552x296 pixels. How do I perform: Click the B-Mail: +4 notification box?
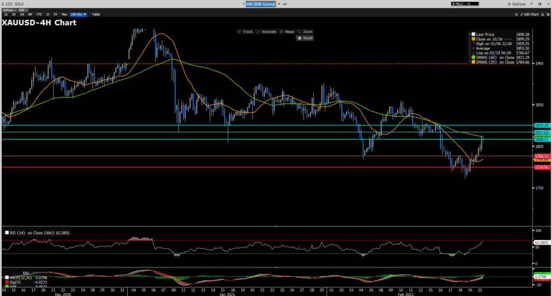point(465,4)
